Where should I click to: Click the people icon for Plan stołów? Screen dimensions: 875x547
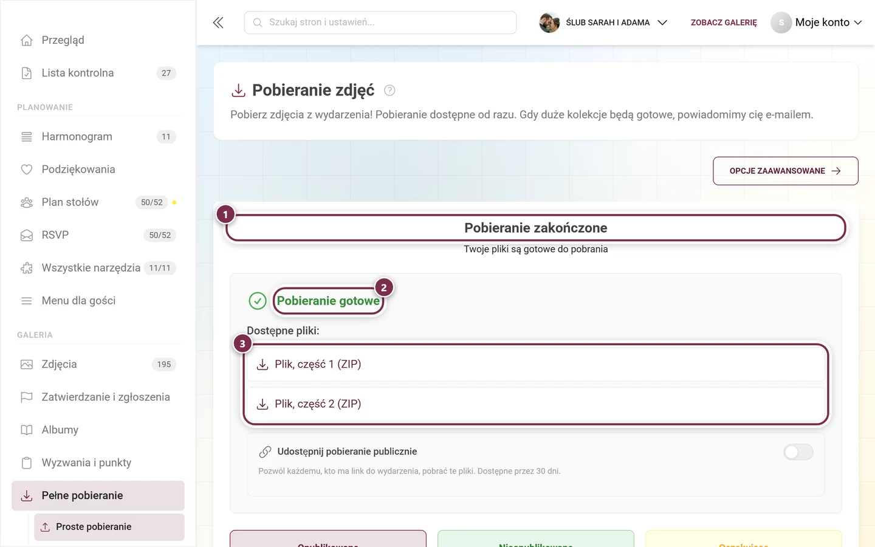tap(27, 202)
